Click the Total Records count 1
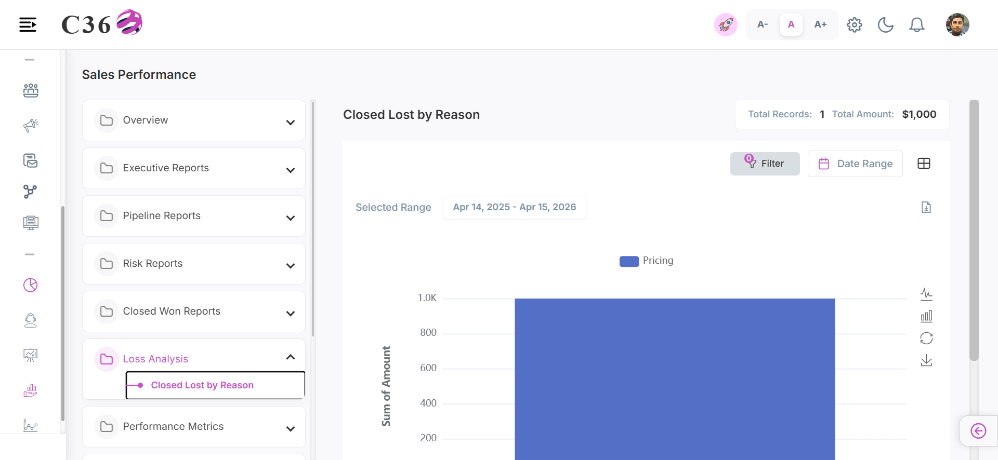 click(822, 114)
